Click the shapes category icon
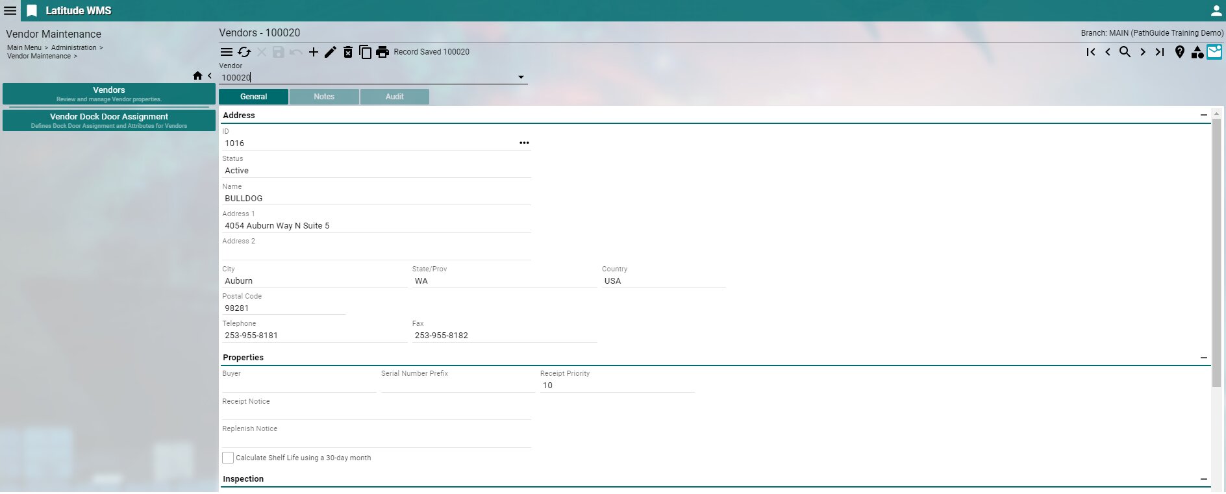This screenshot has width=1226, height=494. [1197, 52]
